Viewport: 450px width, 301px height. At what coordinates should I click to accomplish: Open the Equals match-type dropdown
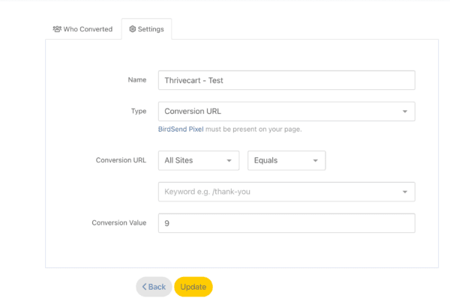click(x=286, y=160)
